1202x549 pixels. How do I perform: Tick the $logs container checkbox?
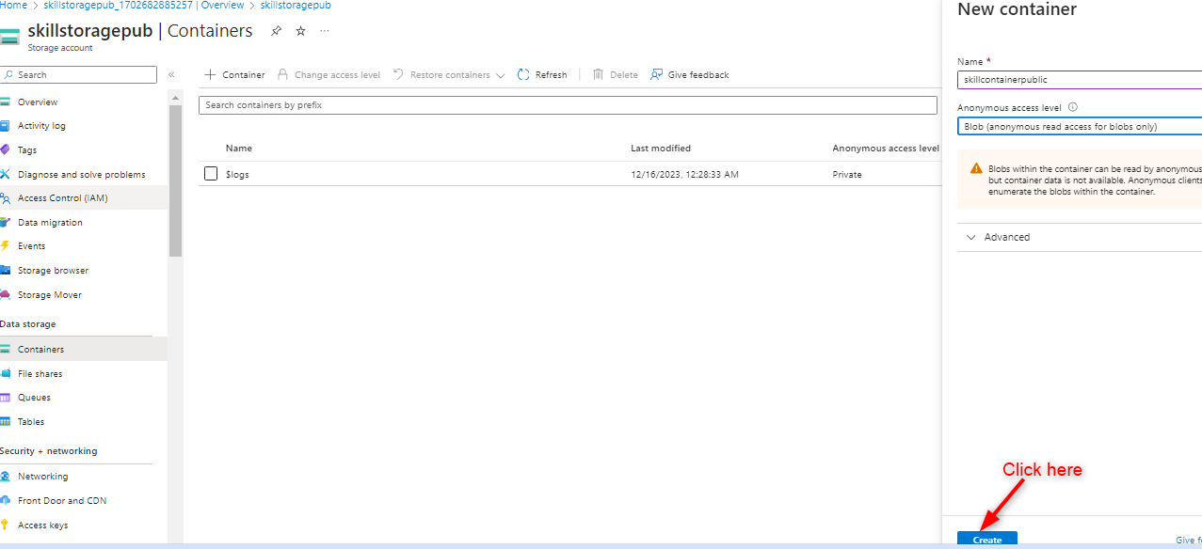(x=211, y=173)
